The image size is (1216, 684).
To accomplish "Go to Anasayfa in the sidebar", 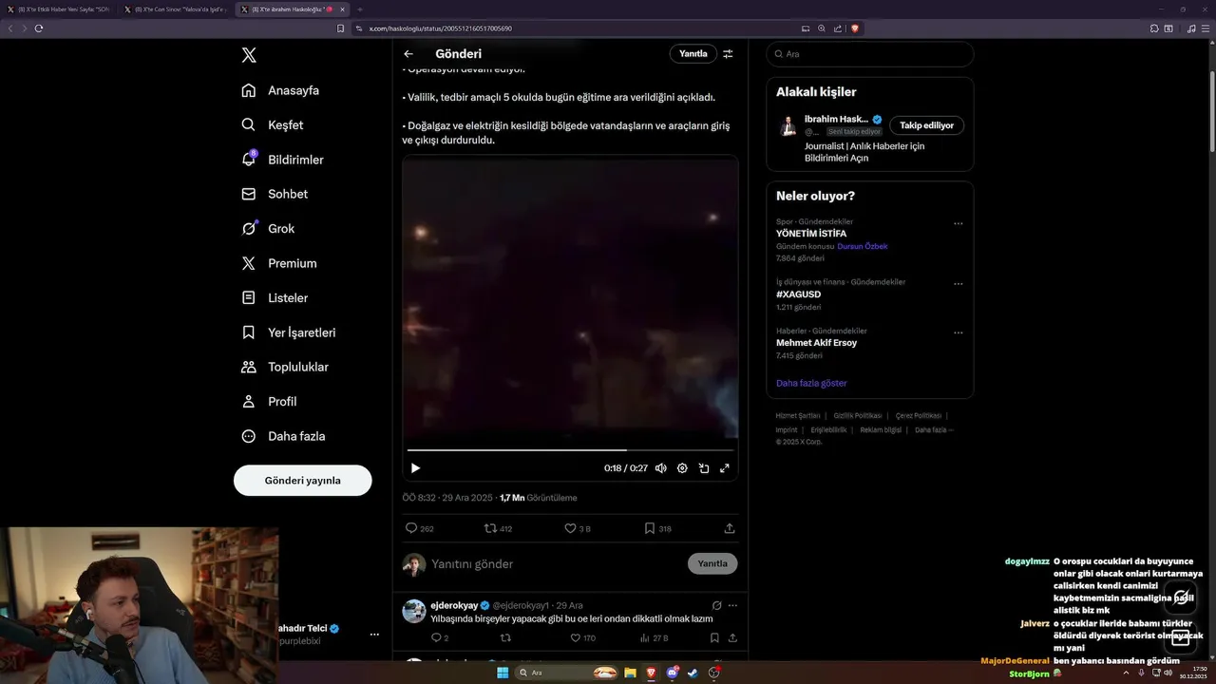I will click(x=281, y=90).
